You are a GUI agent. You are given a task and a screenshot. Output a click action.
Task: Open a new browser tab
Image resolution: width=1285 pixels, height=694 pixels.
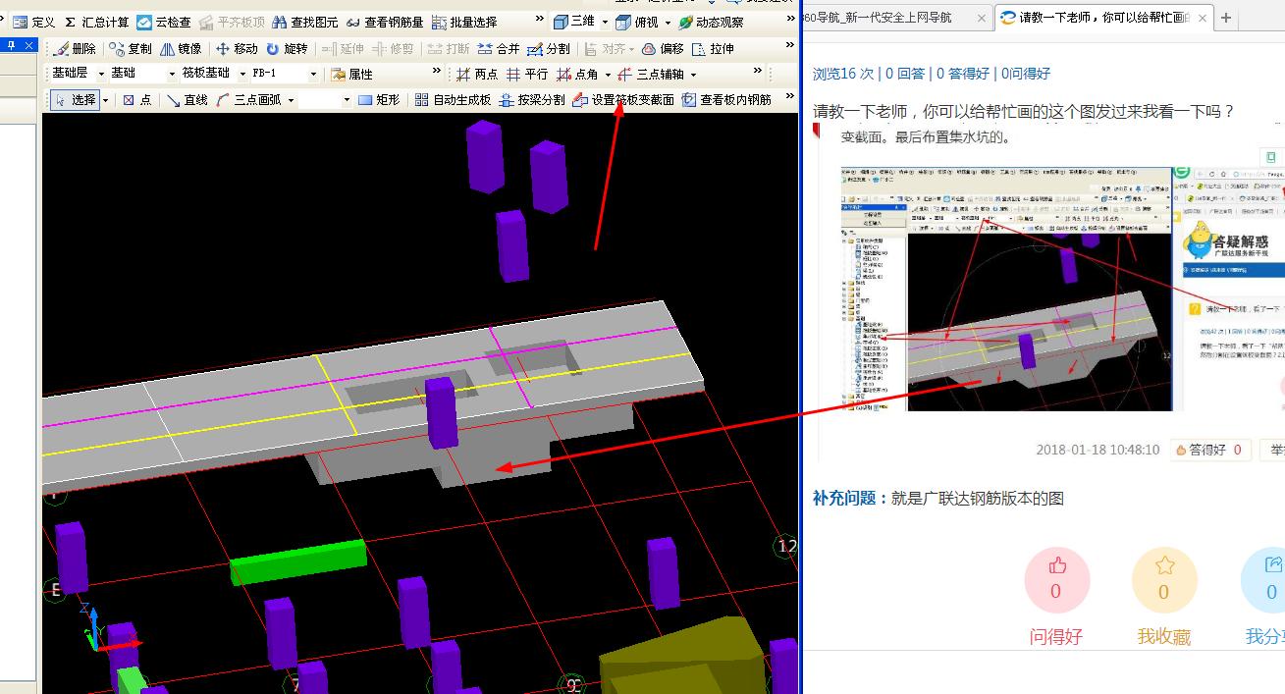[1226, 18]
